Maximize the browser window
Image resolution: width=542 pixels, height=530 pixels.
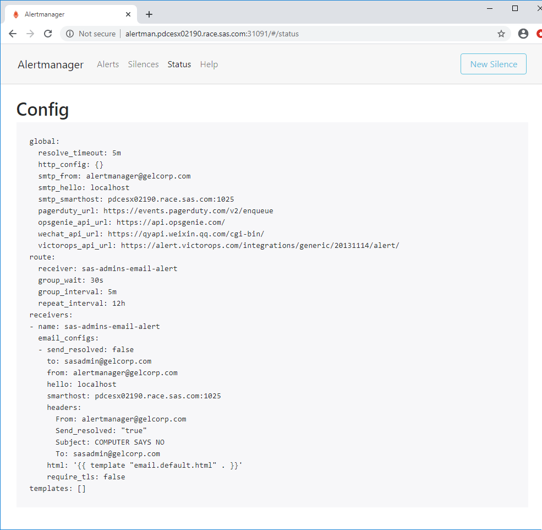515,8
